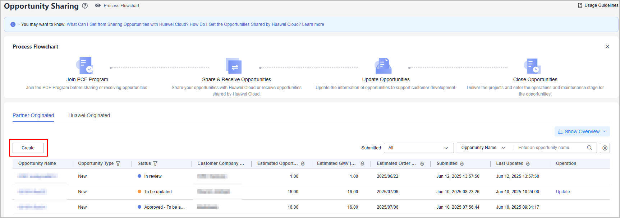This screenshot has height=218, width=620.
Task: Click the Opportunity Name column header
Action: (x=37, y=163)
